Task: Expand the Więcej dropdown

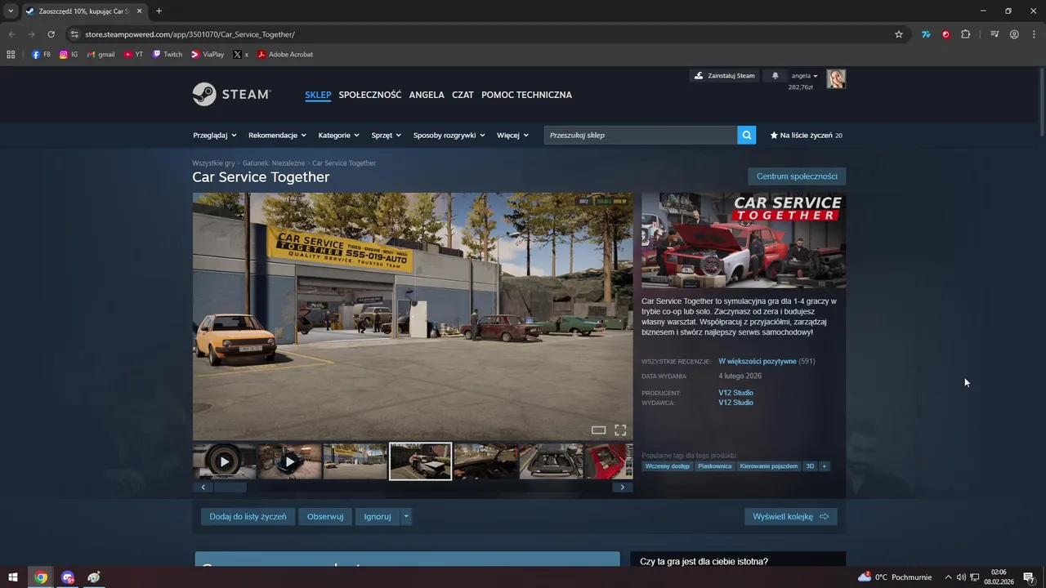Action: (x=513, y=136)
